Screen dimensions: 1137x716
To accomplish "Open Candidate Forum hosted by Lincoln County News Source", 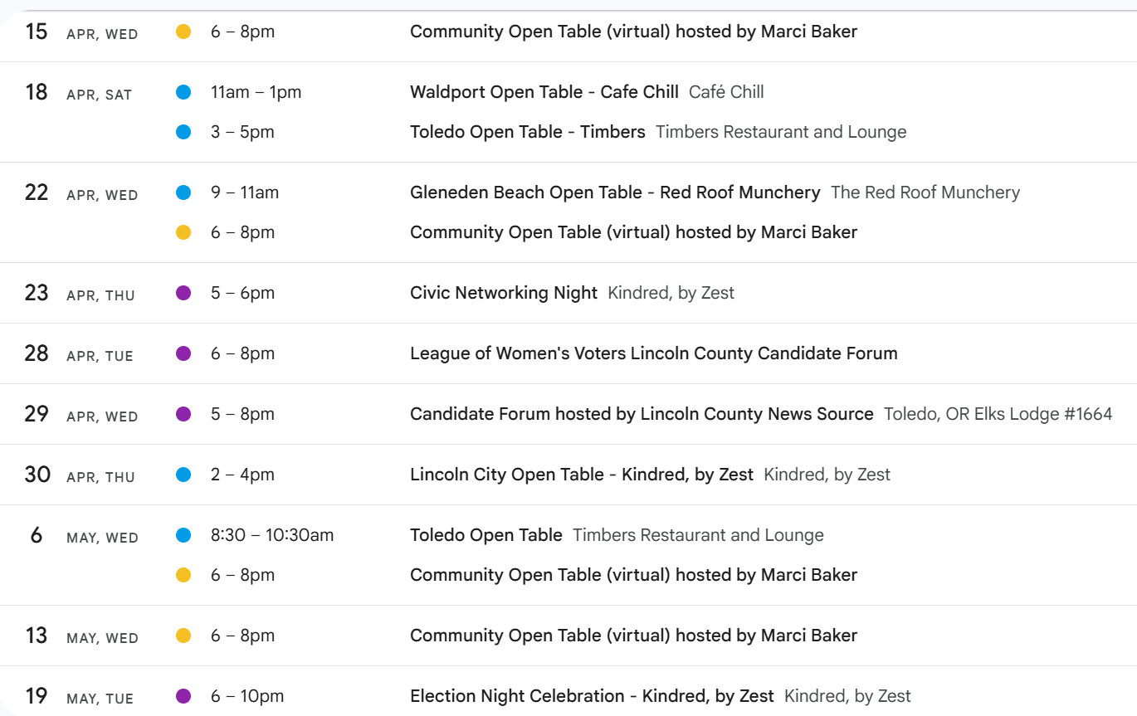I will point(641,414).
